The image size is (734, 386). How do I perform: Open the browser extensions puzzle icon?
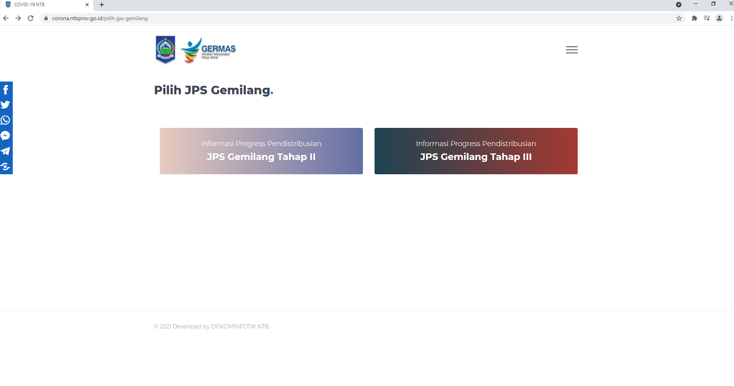(x=695, y=18)
